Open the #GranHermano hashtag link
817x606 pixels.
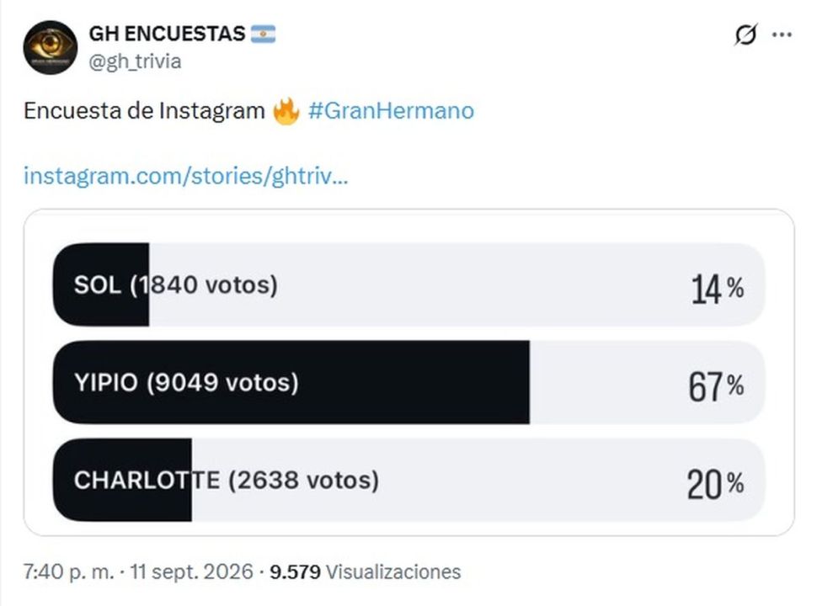[391, 111]
